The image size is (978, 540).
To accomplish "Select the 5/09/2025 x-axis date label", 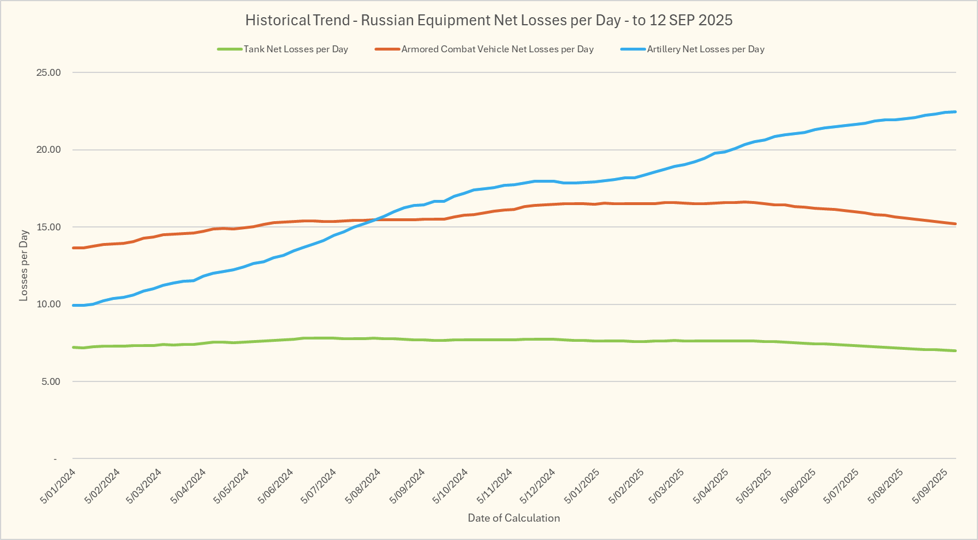I will (x=930, y=486).
